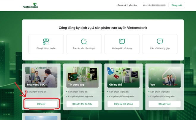The width and height of the screenshot is (196, 120).
Task: Click the Xin chào user greeting
Action: [x=154, y=5]
